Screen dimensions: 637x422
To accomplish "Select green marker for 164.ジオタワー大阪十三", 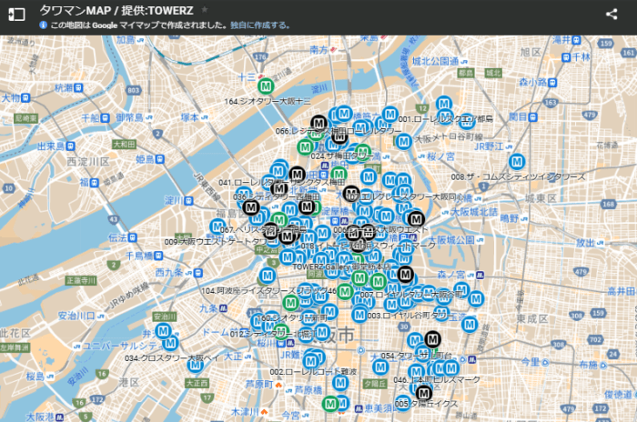I will click(x=266, y=86).
